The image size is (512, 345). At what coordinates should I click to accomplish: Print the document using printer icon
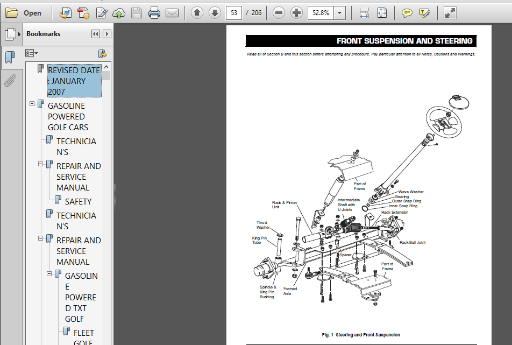pos(154,13)
